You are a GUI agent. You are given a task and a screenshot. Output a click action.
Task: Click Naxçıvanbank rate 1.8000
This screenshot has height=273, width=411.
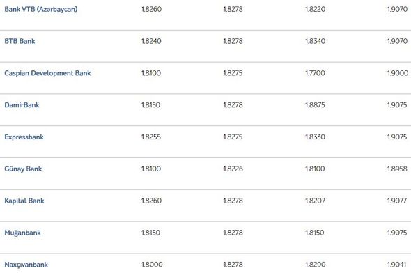coord(152,265)
